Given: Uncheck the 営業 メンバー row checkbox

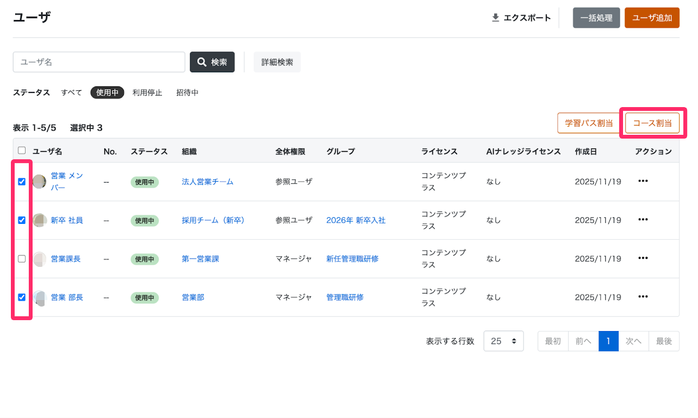Looking at the screenshot, I should tap(22, 182).
